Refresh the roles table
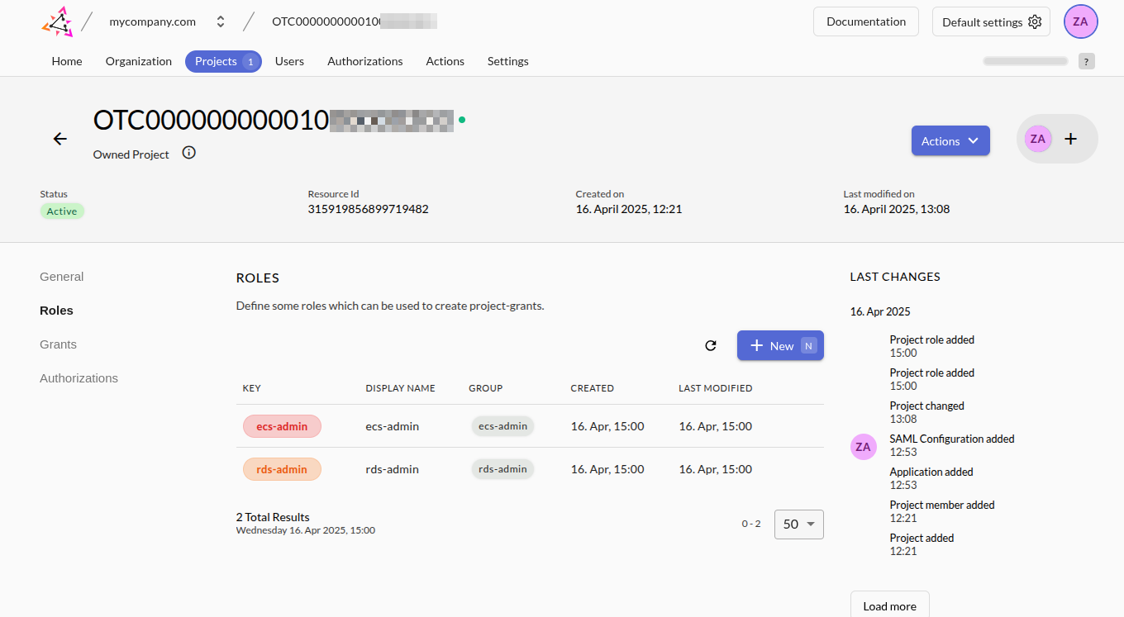 click(710, 345)
